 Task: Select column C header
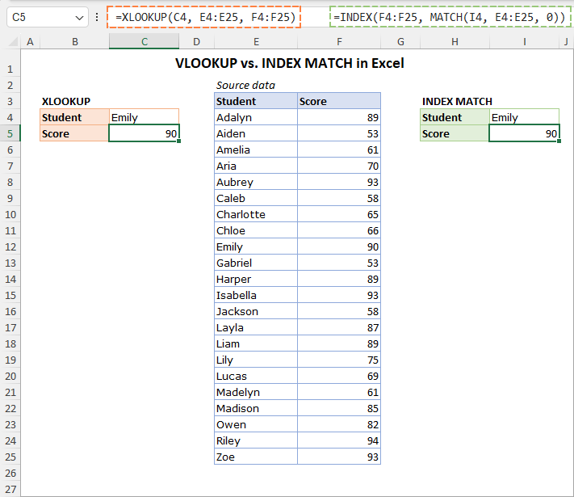[145, 42]
